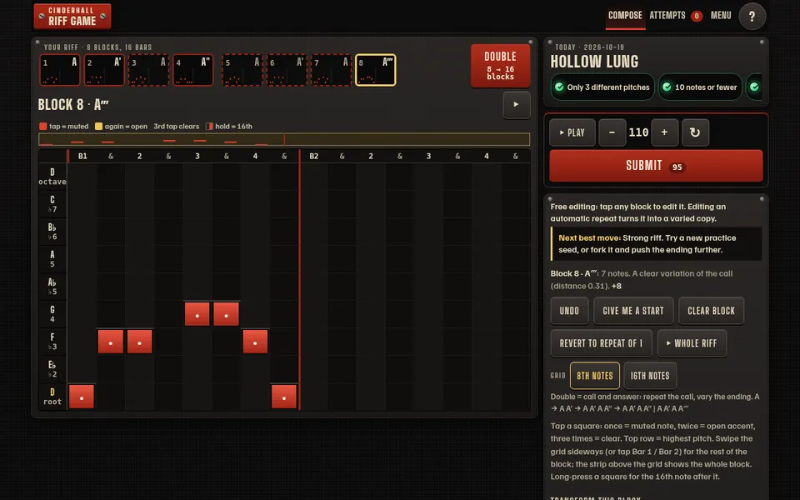Screen dimensions: 800x500
Task: Click the D octave row label
Action: (52, 177)
